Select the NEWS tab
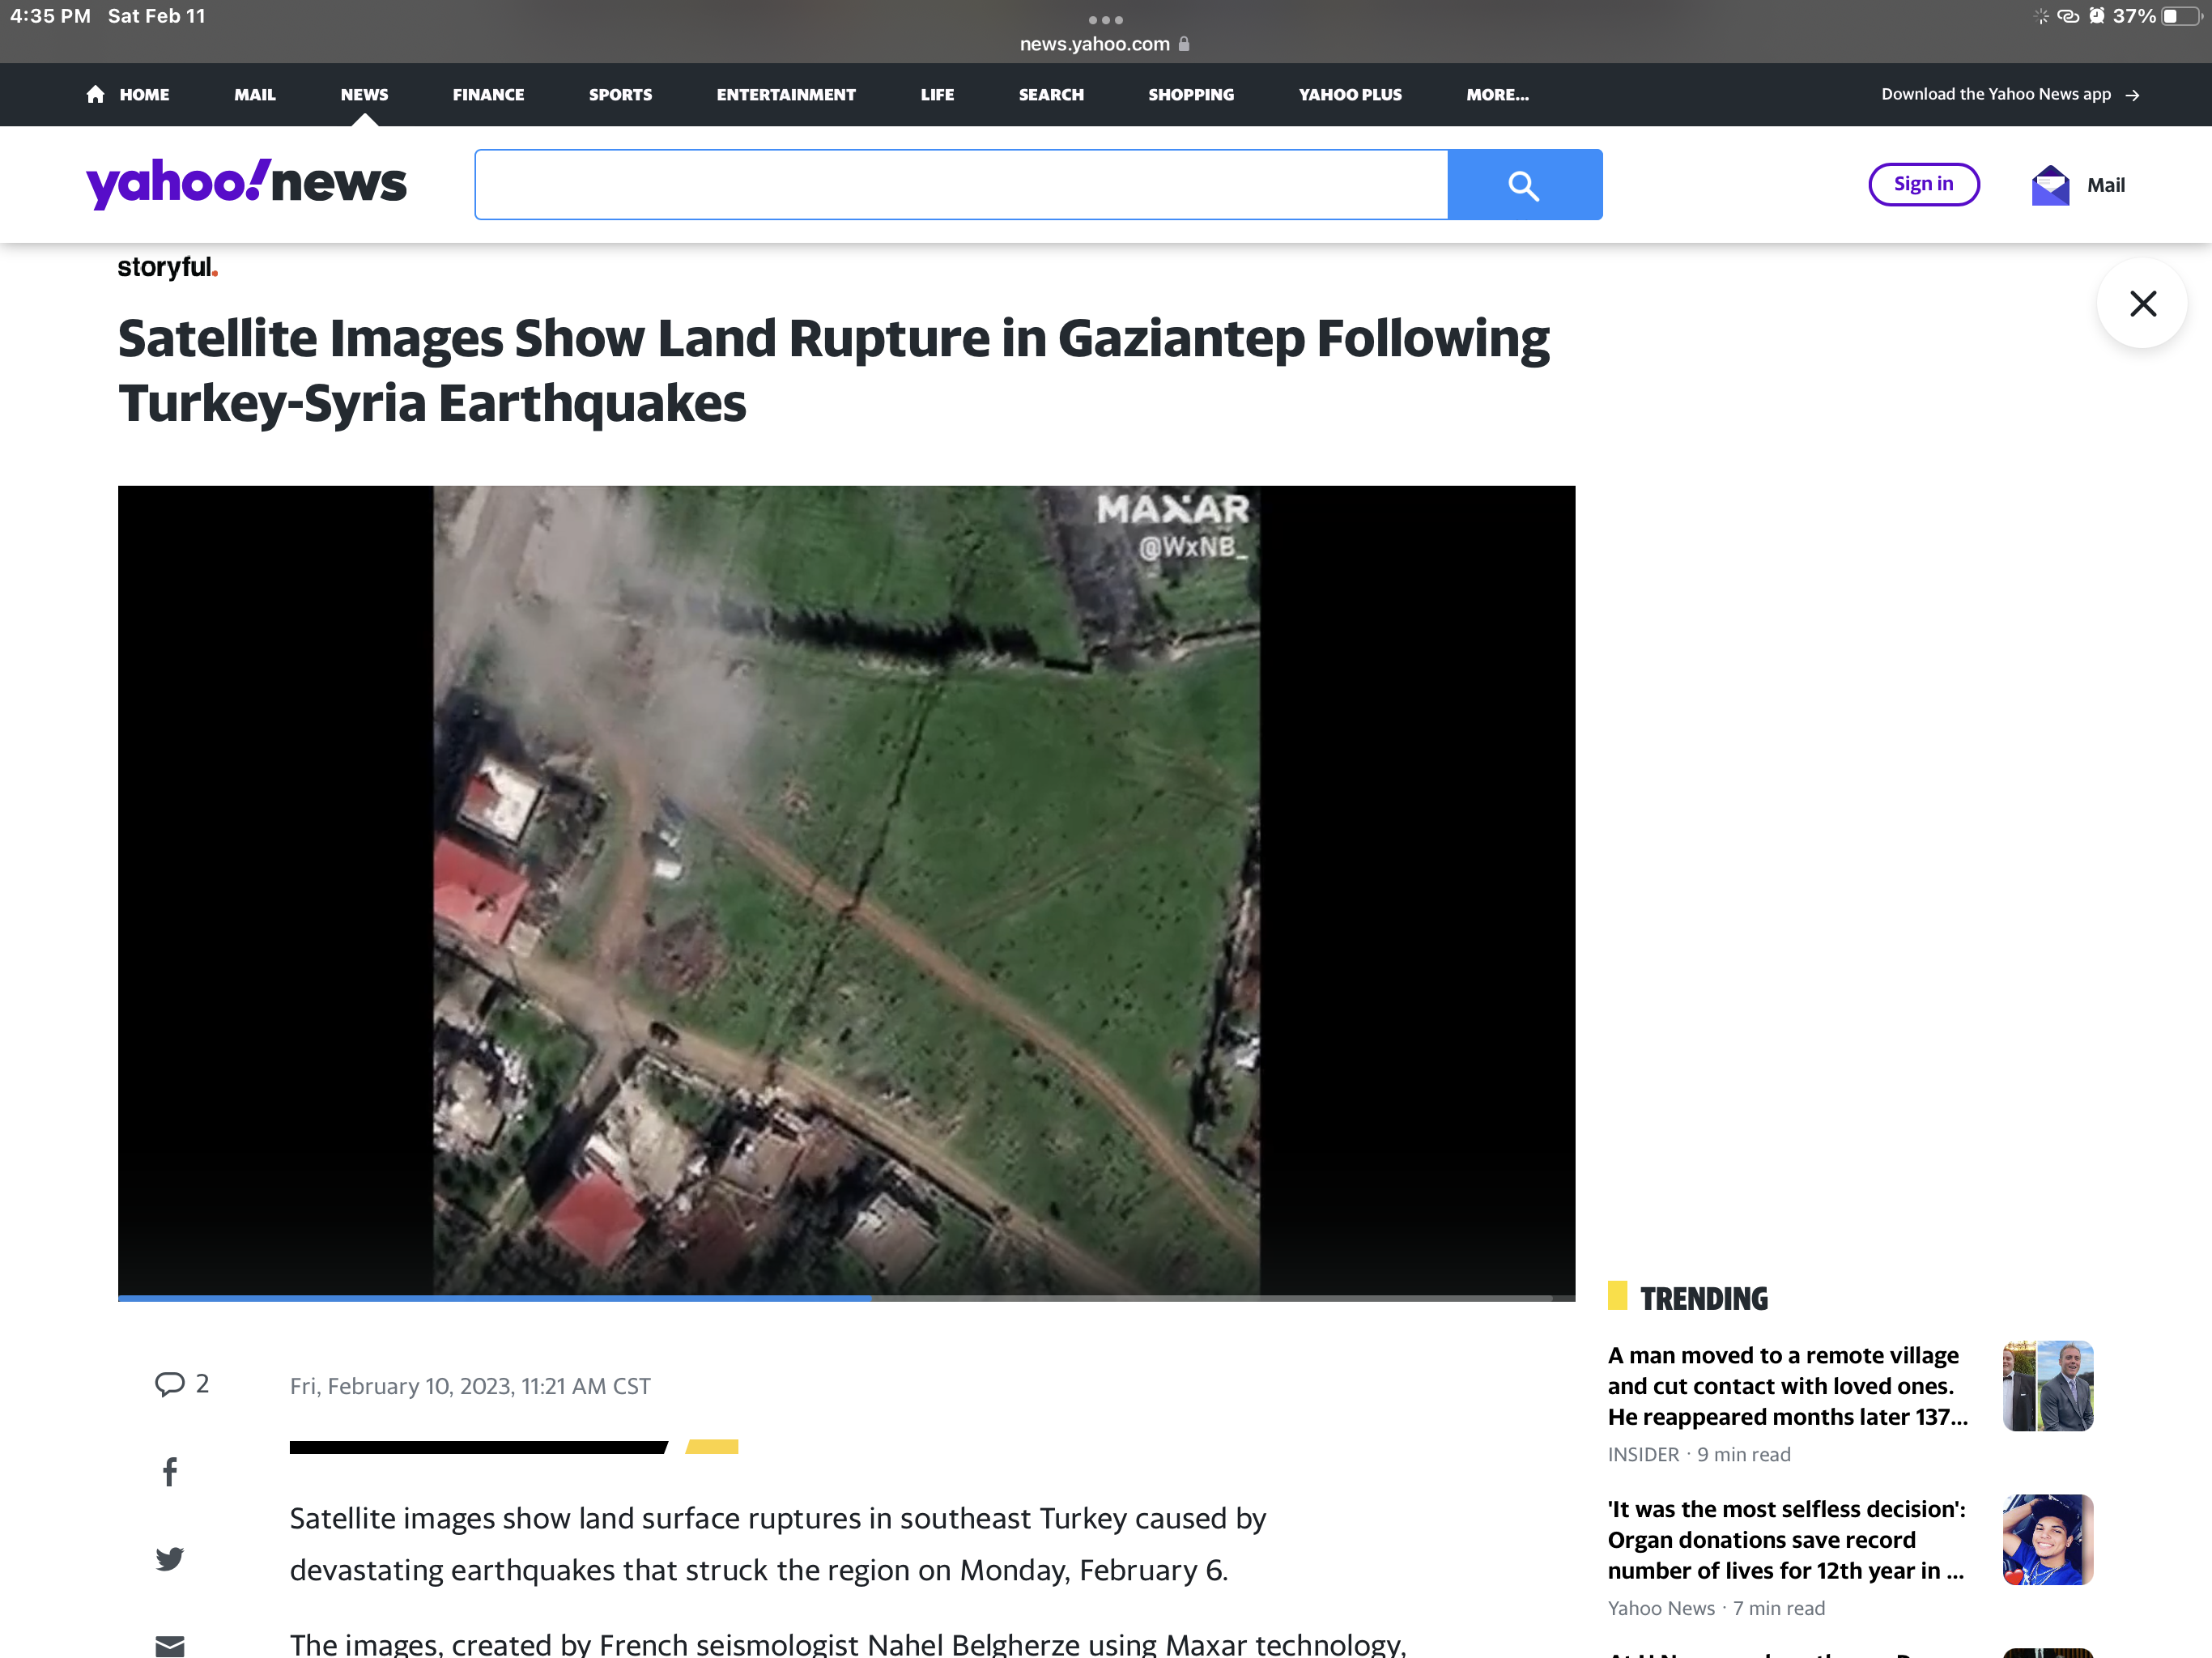 point(364,94)
